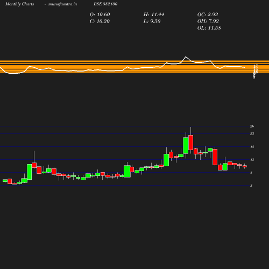
Task: Select the low value "L: 9.50"
Action: 152,22
